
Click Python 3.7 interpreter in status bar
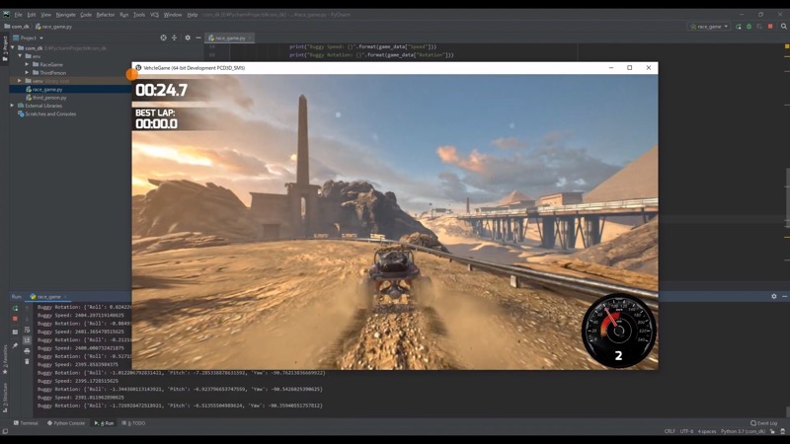(744, 431)
